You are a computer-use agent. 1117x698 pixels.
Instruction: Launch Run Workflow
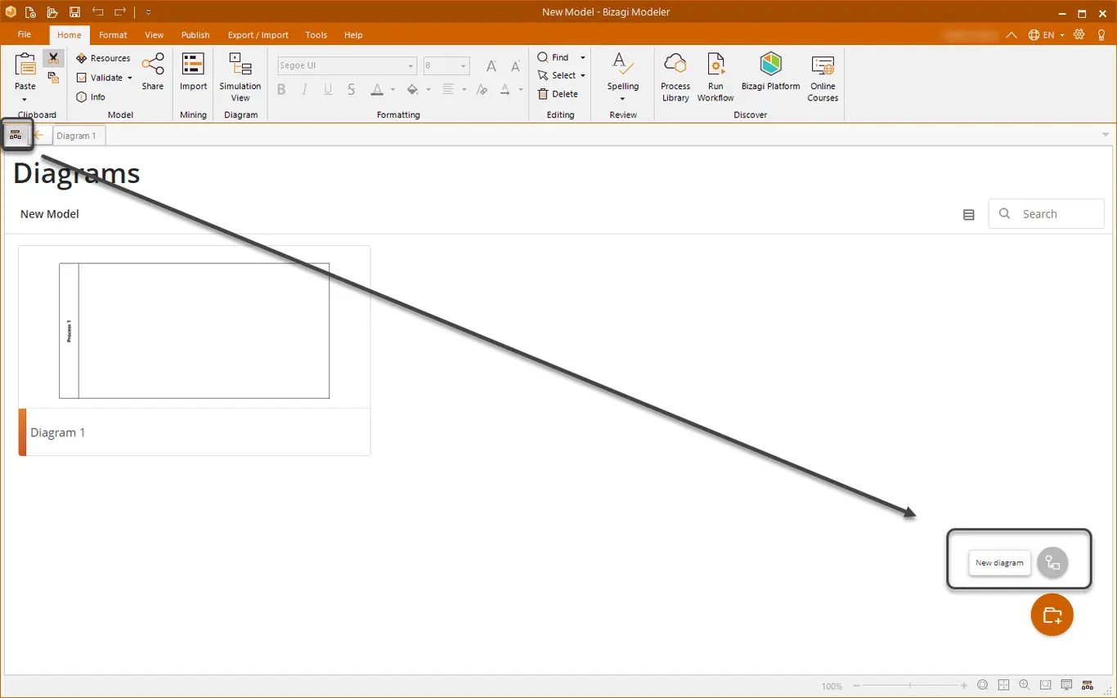(x=716, y=77)
